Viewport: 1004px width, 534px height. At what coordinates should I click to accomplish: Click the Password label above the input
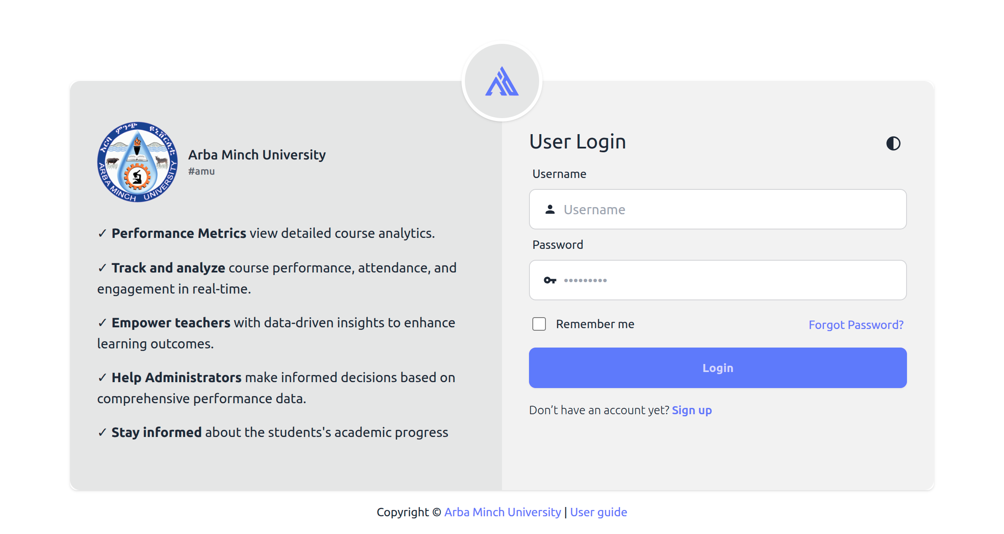(x=558, y=245)
